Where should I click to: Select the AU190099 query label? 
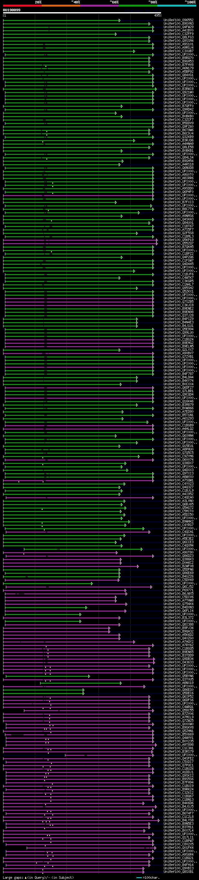pyautogui.click(x=12, y=10)
